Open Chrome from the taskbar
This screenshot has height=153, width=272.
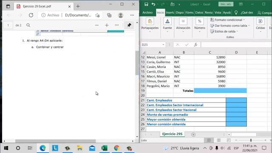coord(117,148)
